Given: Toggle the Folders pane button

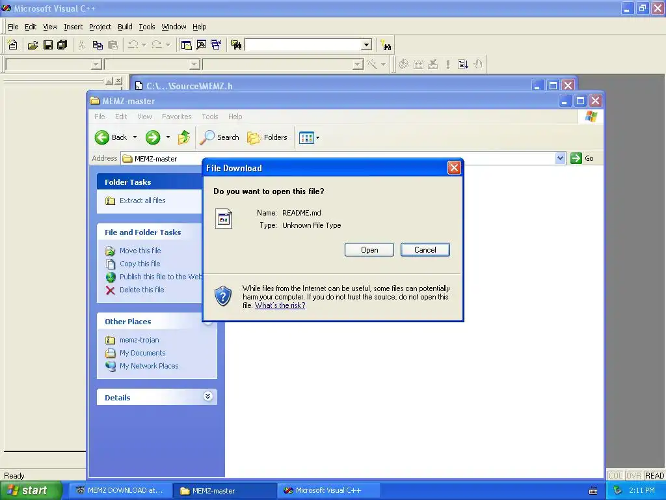Looking at the screenshot, I should (x=267, y=137).
